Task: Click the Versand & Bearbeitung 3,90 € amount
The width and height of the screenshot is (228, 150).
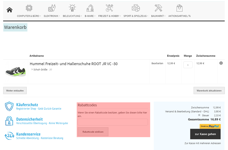Action: (217, 111)
